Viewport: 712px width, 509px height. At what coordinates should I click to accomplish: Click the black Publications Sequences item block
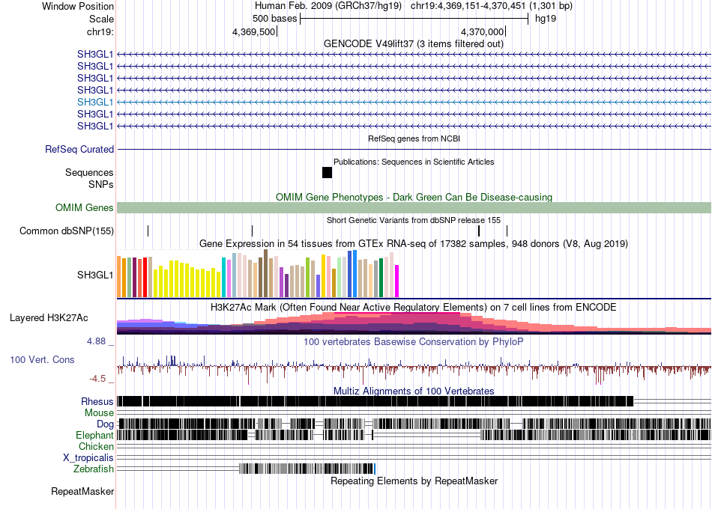tap(327, 172)
